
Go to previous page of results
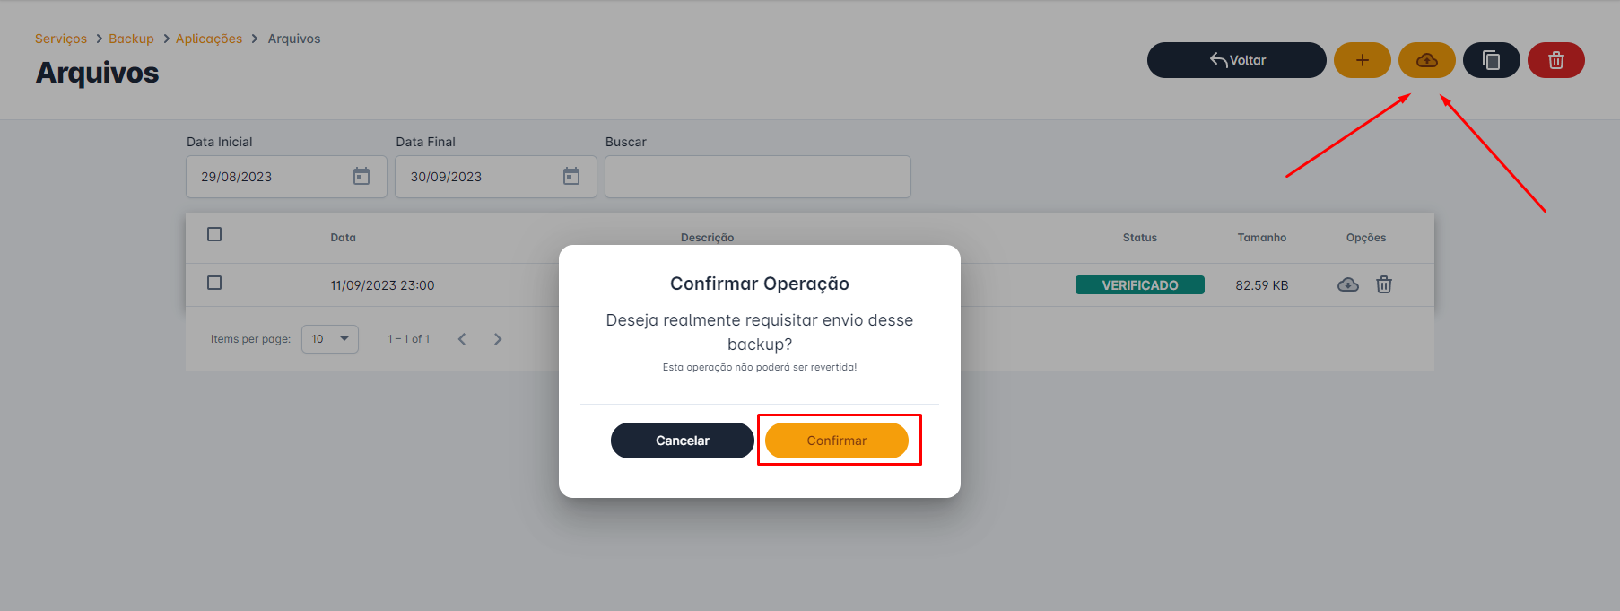[x=462, y=339]
